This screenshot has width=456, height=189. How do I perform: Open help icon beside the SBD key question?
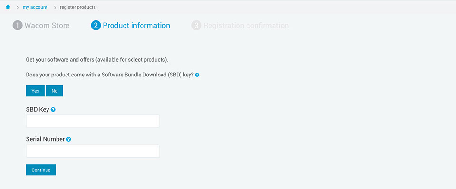point(197,75)
